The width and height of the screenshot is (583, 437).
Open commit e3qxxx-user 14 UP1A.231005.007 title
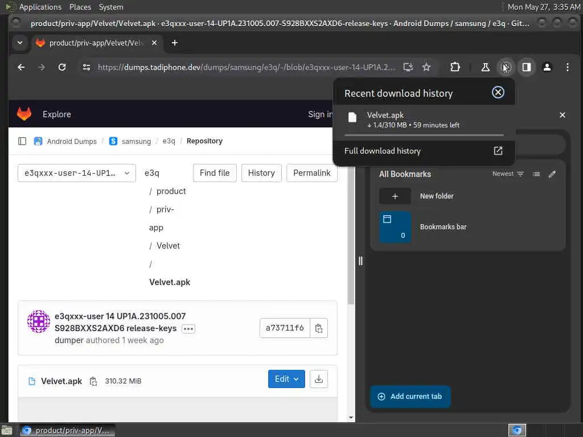(120, 322)
